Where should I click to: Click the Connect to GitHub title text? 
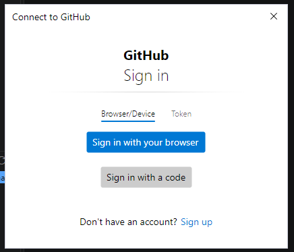click(x=51, y=17)
